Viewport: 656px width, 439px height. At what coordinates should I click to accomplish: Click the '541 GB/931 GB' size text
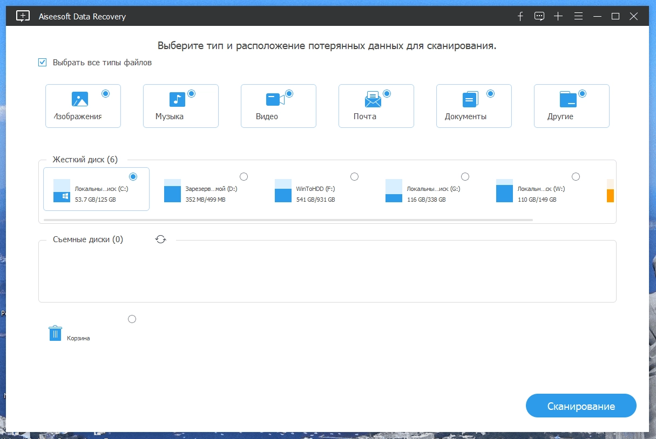[x=315, y=200]
